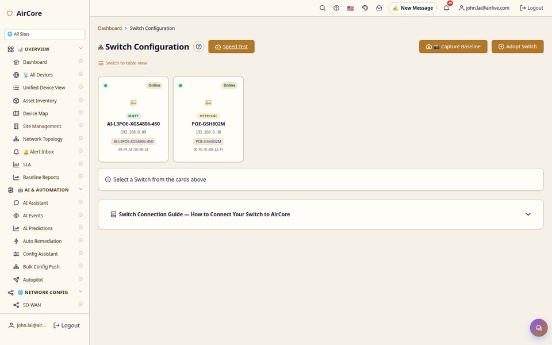The width and height of the screenshot is (552, 345).
Task: Click info icon beside Dashboard item
Action: (80, 62)
